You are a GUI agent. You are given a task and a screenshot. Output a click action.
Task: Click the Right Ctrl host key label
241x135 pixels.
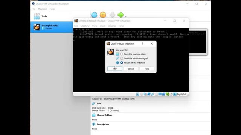tap(181, 94)
